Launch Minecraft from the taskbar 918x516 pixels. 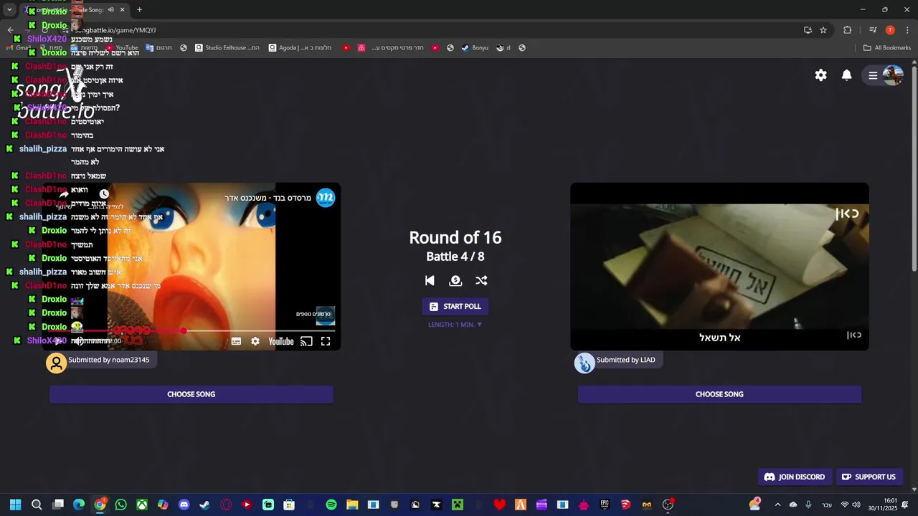[x=457, y=505]
